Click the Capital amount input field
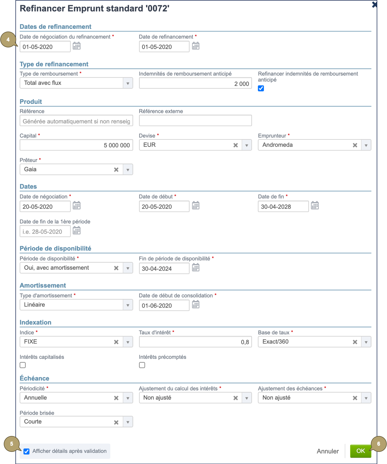The height and width of the screenshot is (464, 387). (x=76, y=145)
